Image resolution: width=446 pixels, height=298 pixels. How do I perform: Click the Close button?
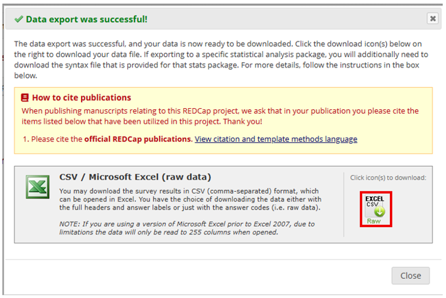tap(411, 276)
